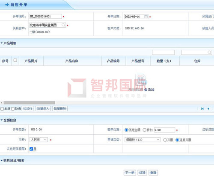214x176 pixels.
Task: Open the 票据类型 增值税 dropdown
Action: [x=143, y=140]
